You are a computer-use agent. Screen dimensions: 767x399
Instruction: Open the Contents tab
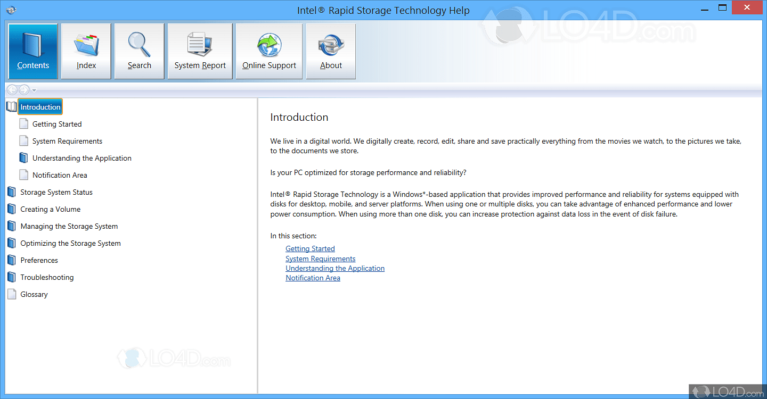[33, 51]
